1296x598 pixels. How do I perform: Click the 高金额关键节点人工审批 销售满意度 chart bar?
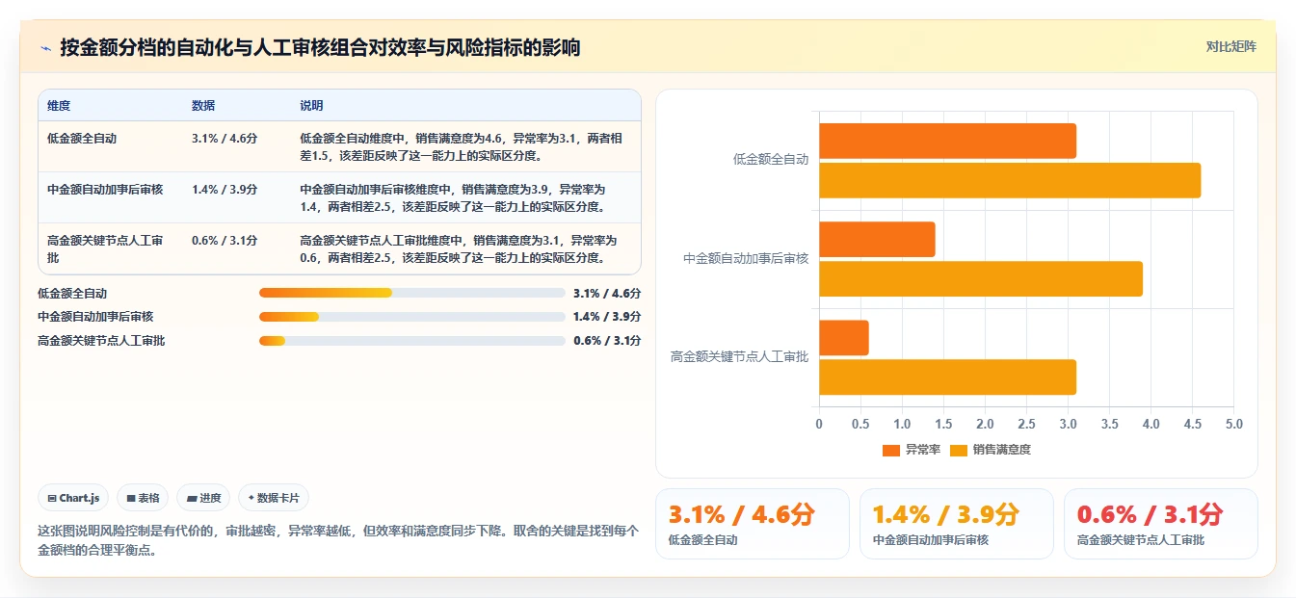pyautogui.click(x=947, y=377)
